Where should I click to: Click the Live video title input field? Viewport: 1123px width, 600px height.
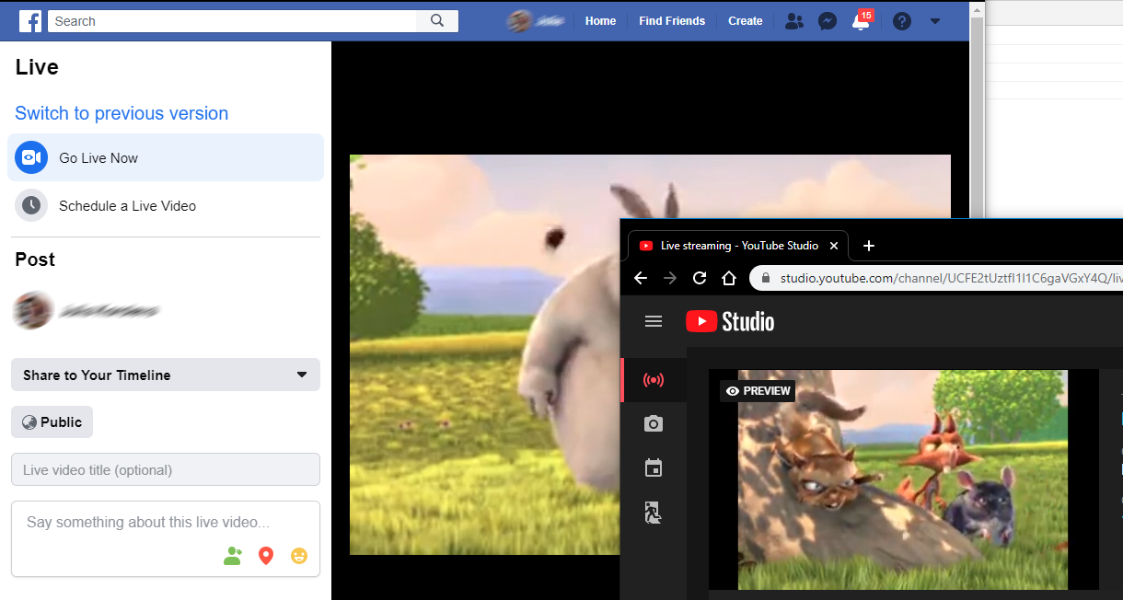point(166,469)
